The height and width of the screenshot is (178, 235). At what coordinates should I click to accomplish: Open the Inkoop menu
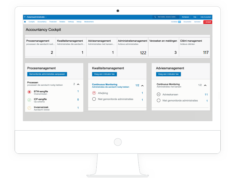(79, 22)
